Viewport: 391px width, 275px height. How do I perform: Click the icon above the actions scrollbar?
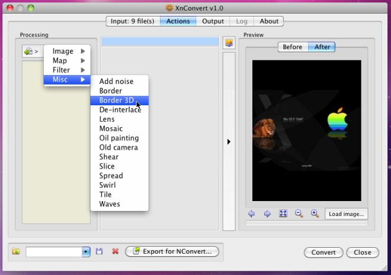pos(229,43)
